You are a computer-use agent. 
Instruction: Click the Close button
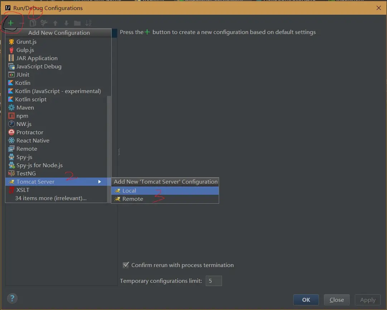pos(337,300)
